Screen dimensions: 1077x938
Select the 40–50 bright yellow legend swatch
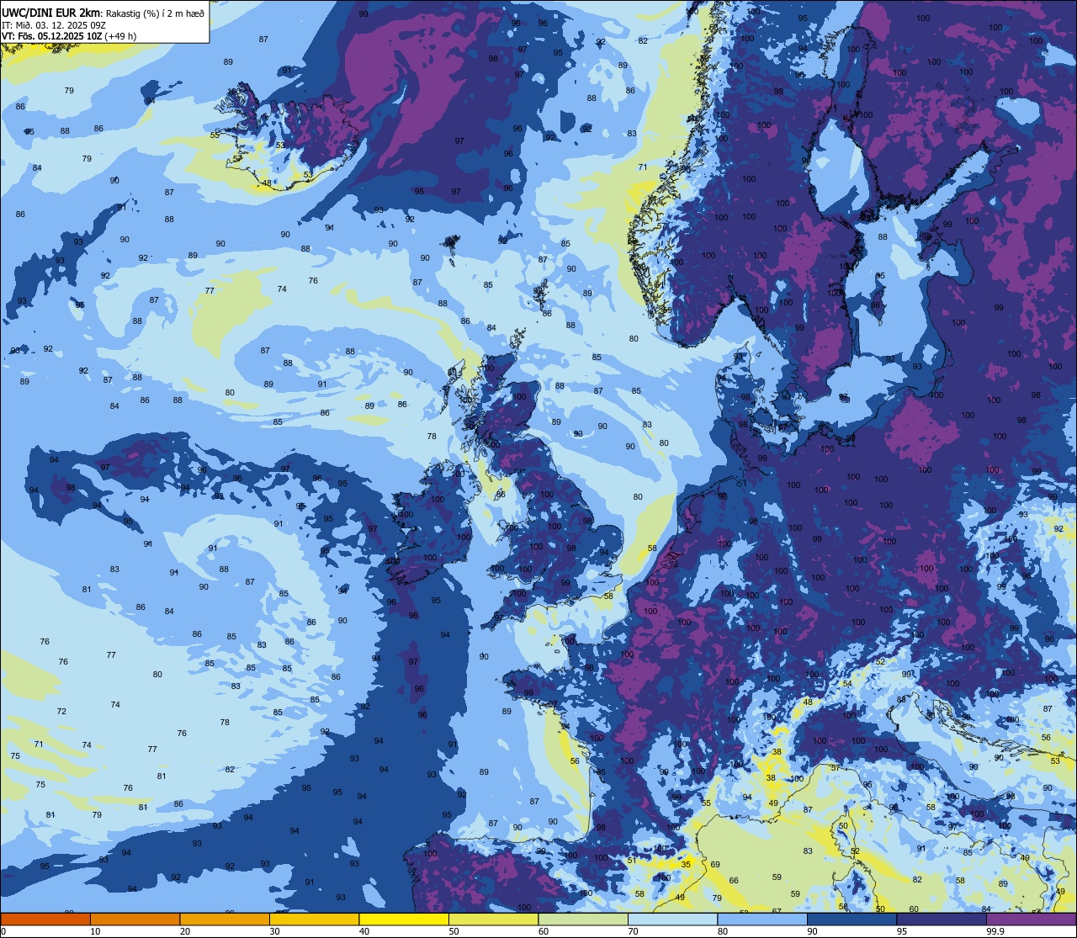coord(404,919)
